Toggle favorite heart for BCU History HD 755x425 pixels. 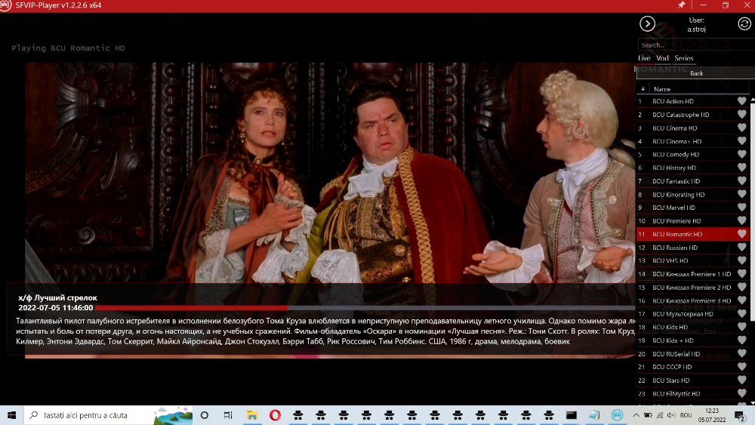point(741,168)
